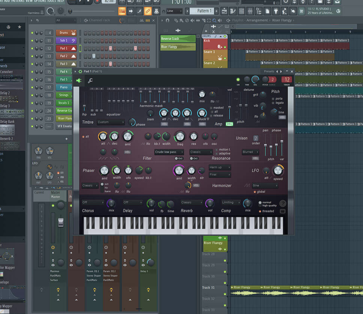Screen dimensions: 363x314
Task: Open the Pad 1 plugin gear menu
Action: click(x=80, y=72)
